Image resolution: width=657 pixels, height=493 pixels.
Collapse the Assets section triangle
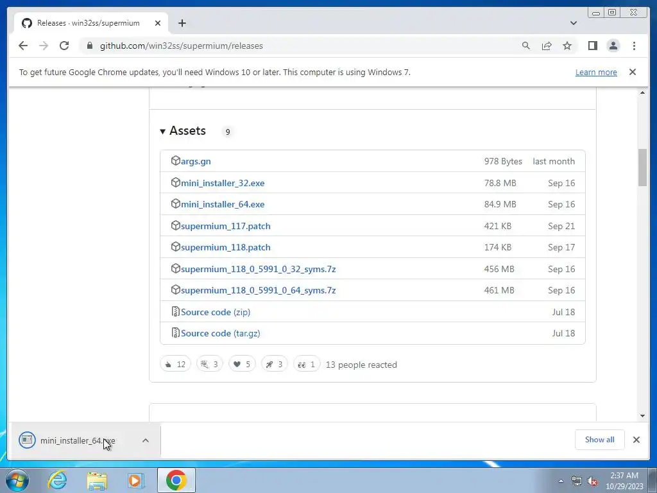point(162,132)
